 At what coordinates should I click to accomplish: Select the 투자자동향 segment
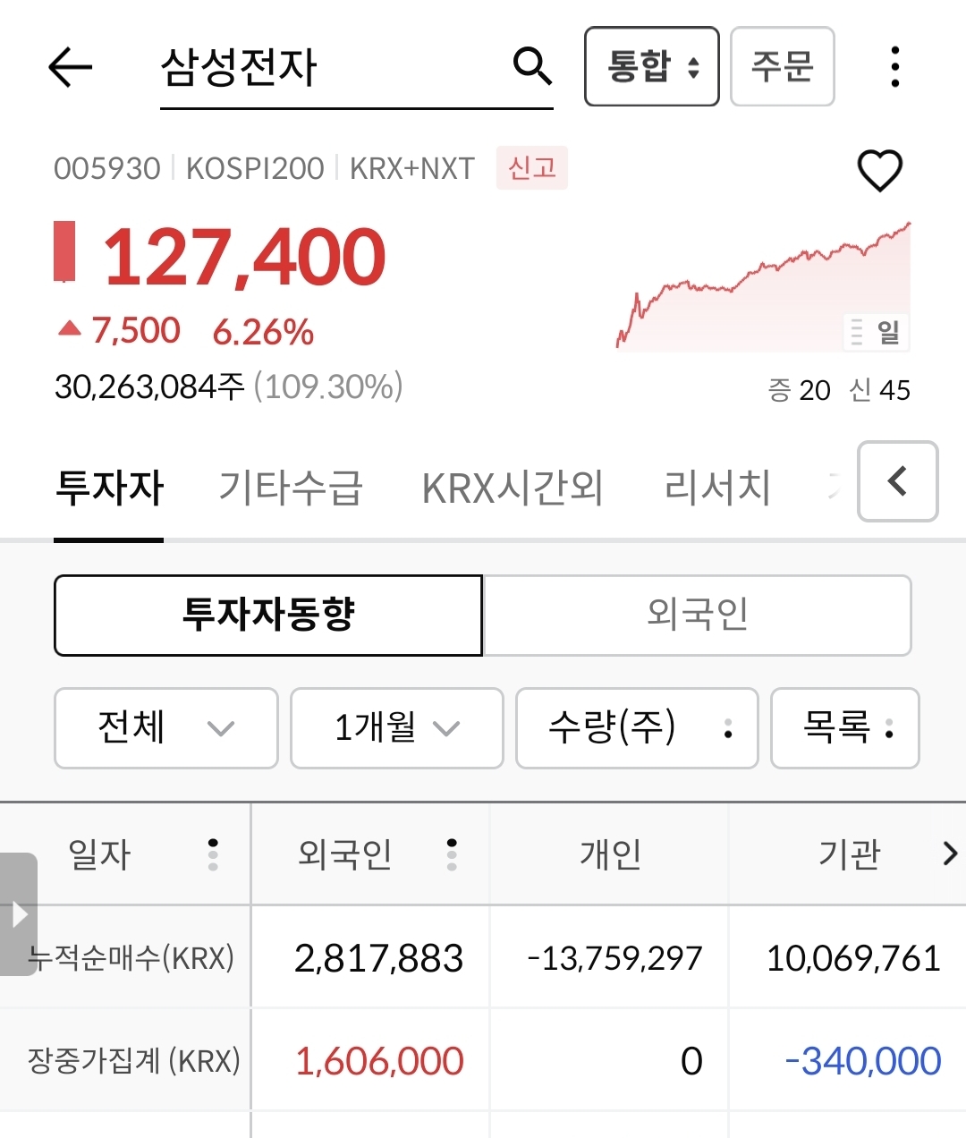268,616
